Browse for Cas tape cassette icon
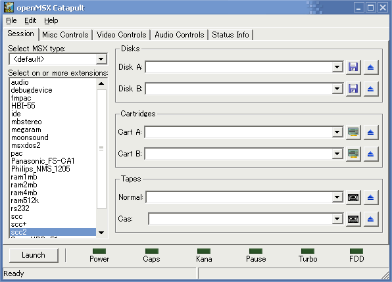 click(353, 220)
